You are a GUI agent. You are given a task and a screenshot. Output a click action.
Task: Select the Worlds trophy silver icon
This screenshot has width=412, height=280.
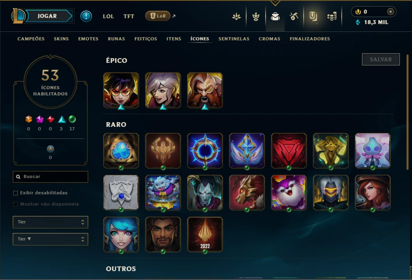point(121,193)
